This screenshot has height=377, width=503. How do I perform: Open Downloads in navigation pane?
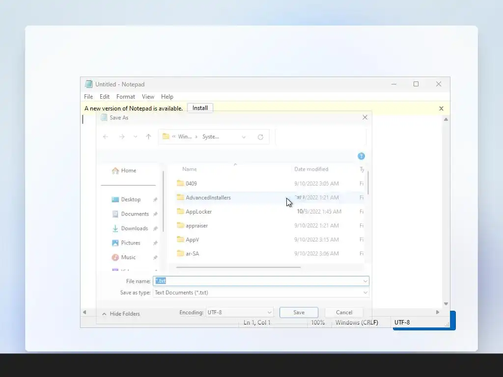point(130,228)
